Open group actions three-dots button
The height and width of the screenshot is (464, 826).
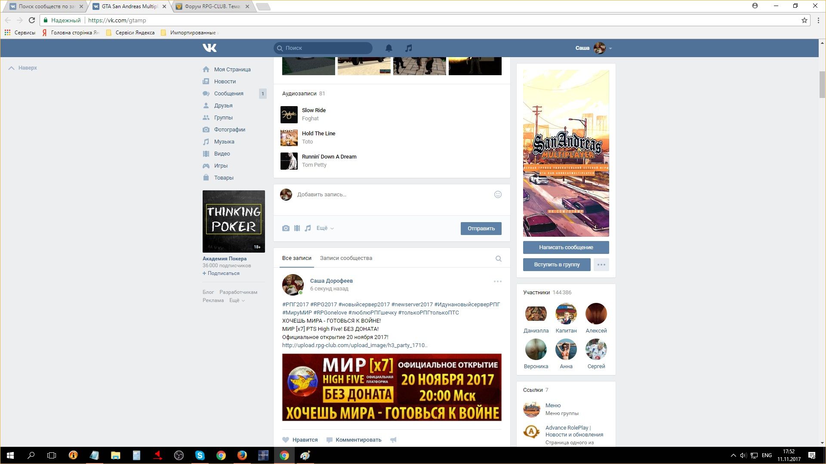point(601,265)
